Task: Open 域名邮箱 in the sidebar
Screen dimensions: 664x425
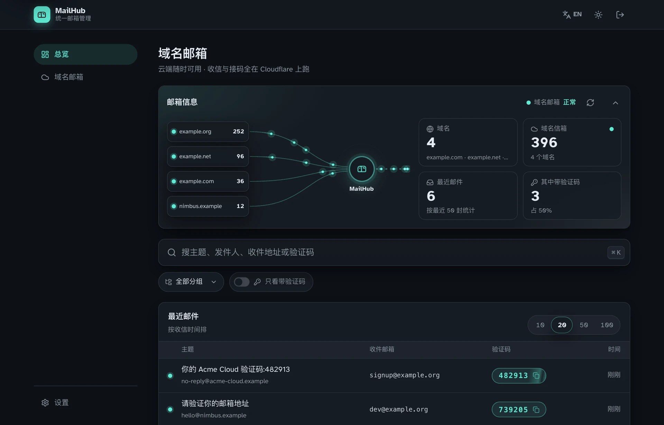Action: (x=85, y=77)
